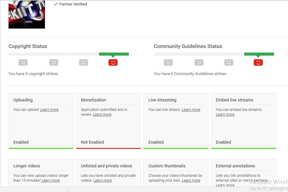
Task: Open Learn more link in Live streaming card
Action: tap(191, 110)
